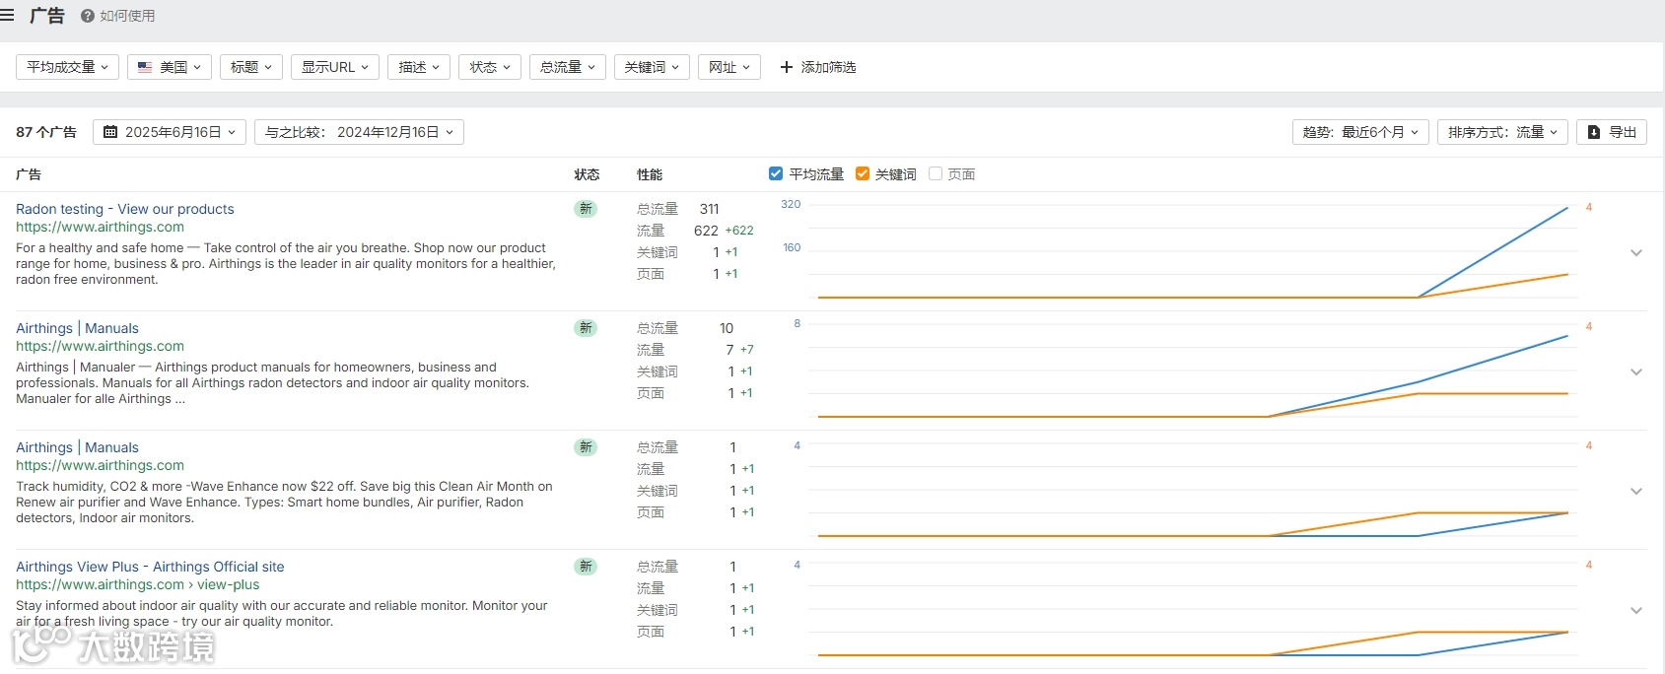
Task: Click the 状态 column header
Action: point(587,174)
